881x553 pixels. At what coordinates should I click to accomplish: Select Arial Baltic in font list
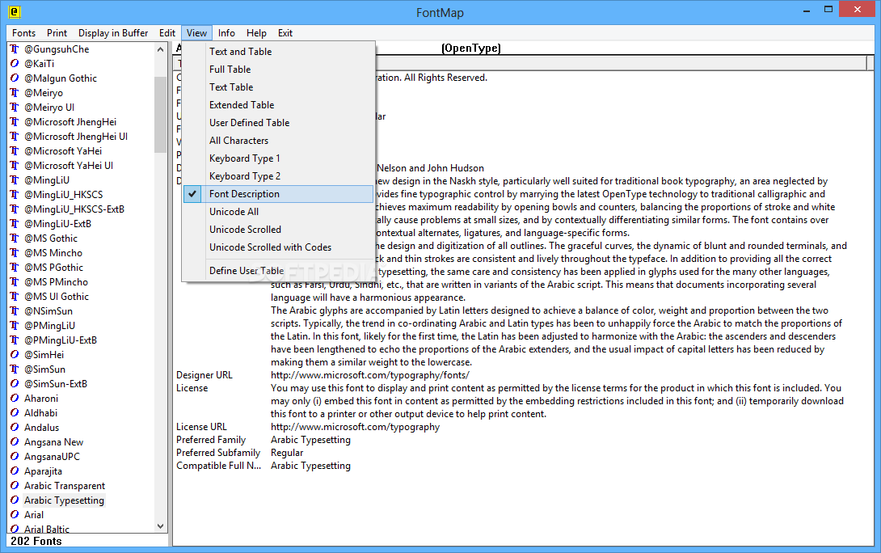click(47, 529)
